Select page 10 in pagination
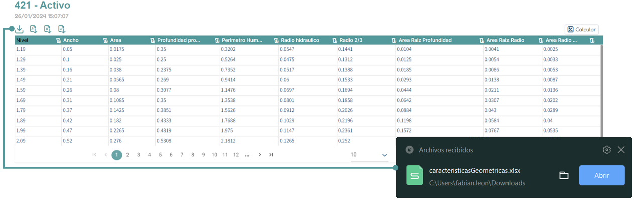This screenshot has width=635, height=200. pyautogui.click(x=214, y=155)
